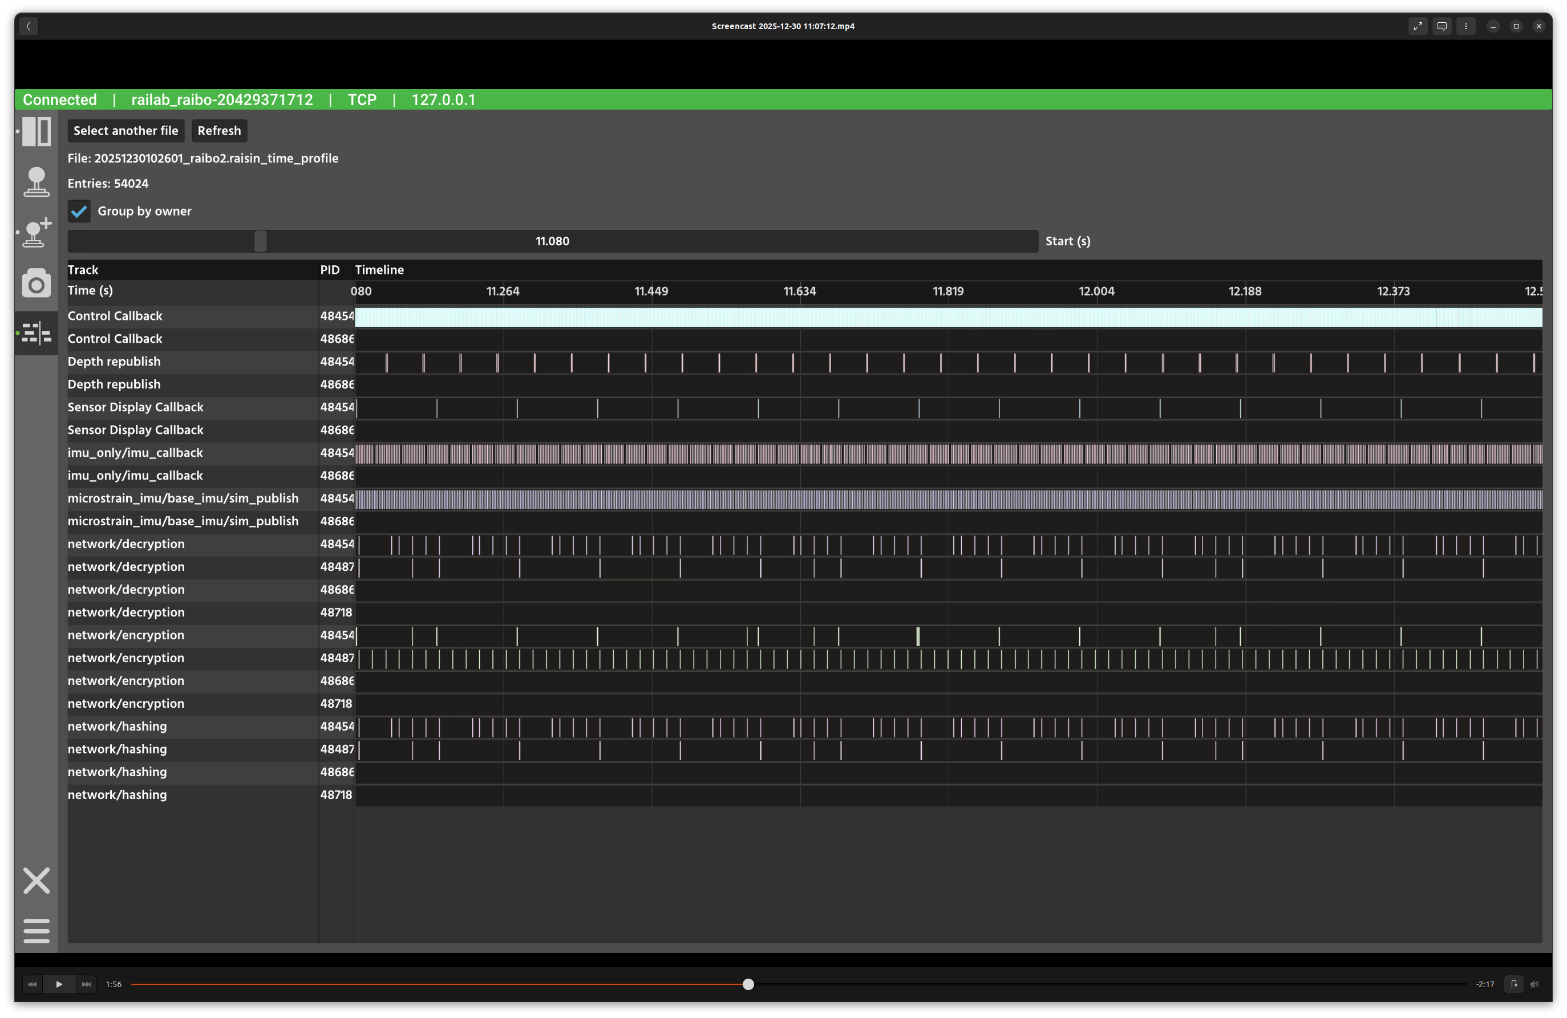Play the screencast video
The image size is (1567, 1018).
click(59, 984)
